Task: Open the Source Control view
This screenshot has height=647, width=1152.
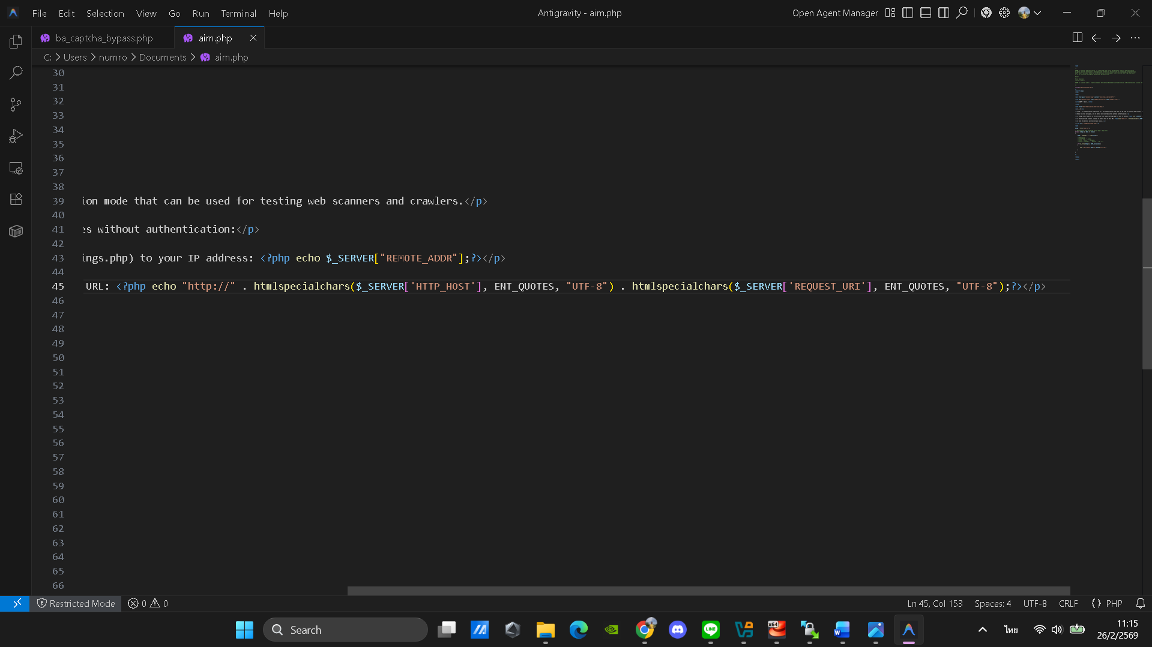Action: point(16,105)
